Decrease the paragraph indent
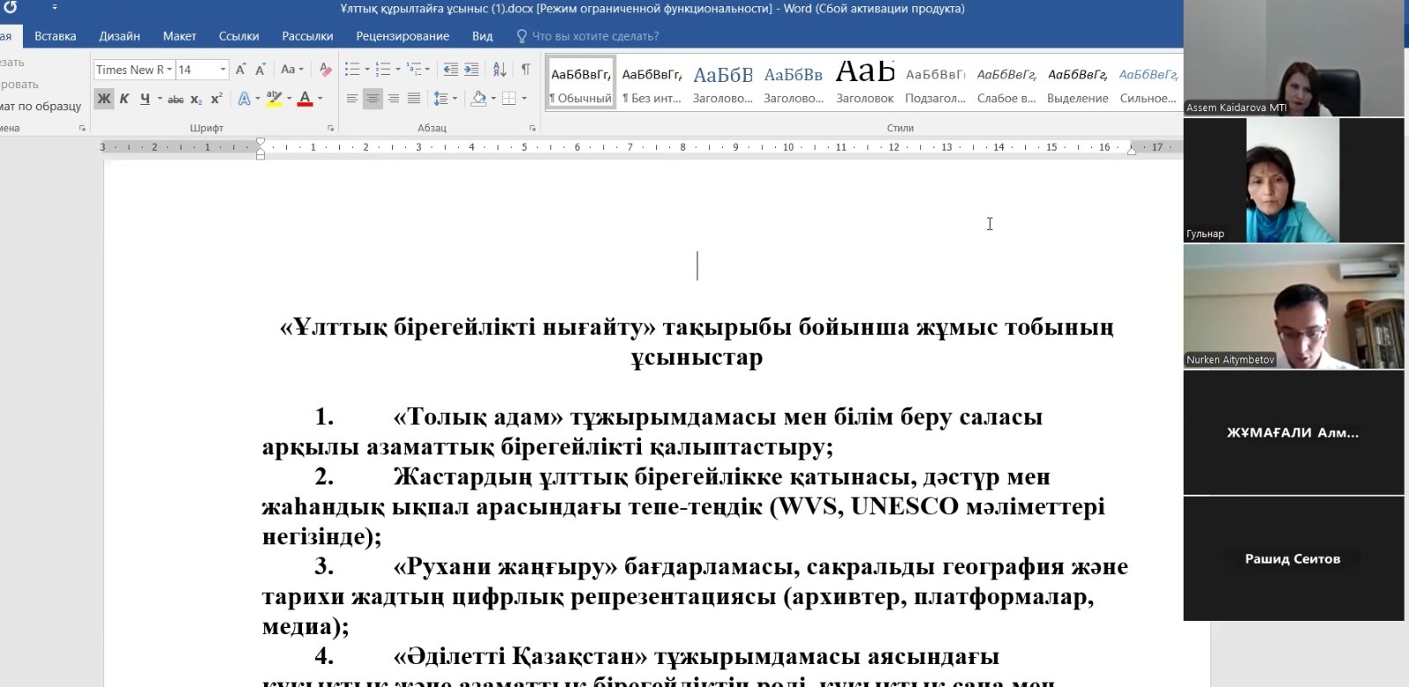Image resolution: width=1409 pixels, height=687 pixels. pyautogui.click(x=450, y=70)
